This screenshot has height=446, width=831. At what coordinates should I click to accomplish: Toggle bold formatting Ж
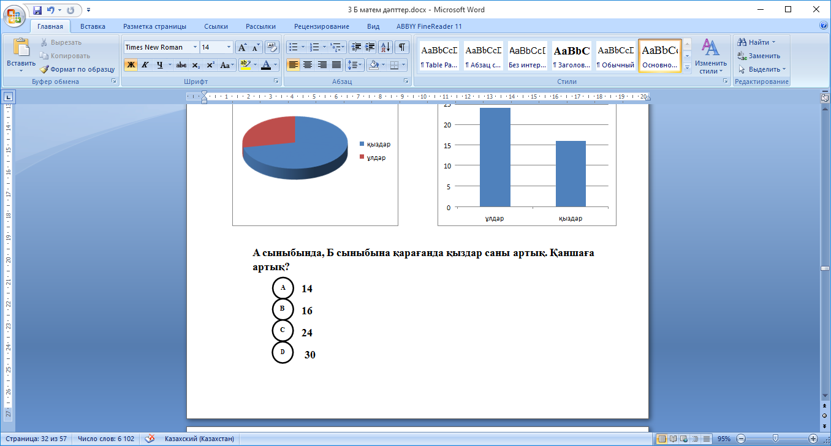(131, 65)
